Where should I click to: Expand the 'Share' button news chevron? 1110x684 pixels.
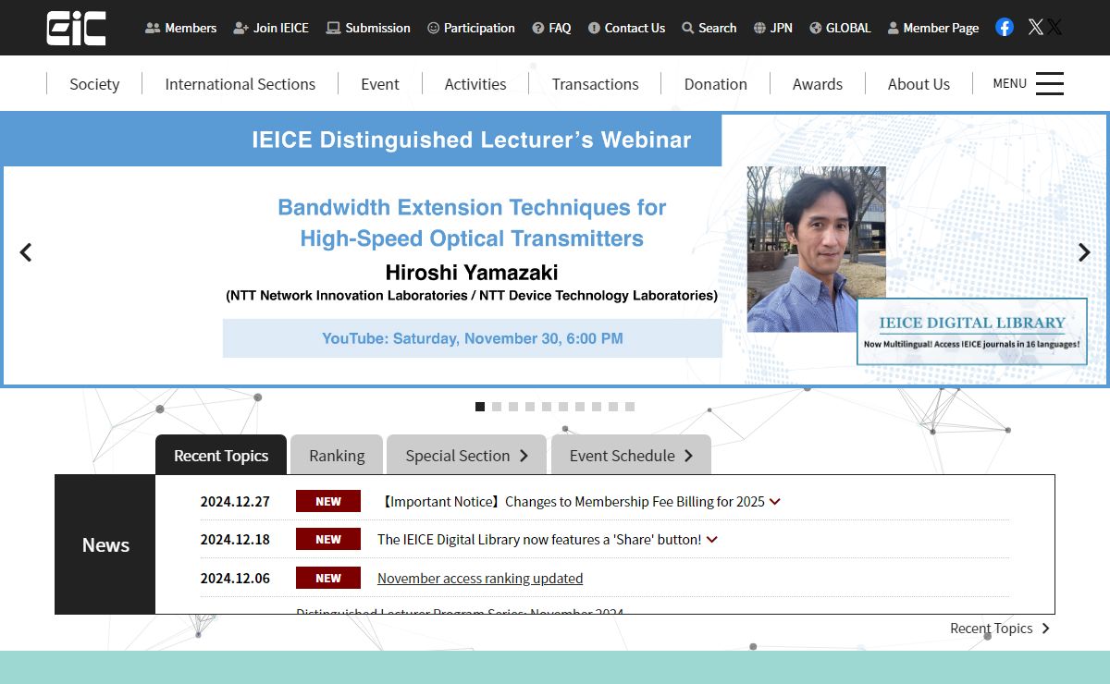711,540
